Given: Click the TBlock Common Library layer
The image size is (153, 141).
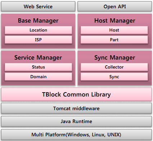Looking at the screenshot, I should pyautogui.click(x=76, y=94).
